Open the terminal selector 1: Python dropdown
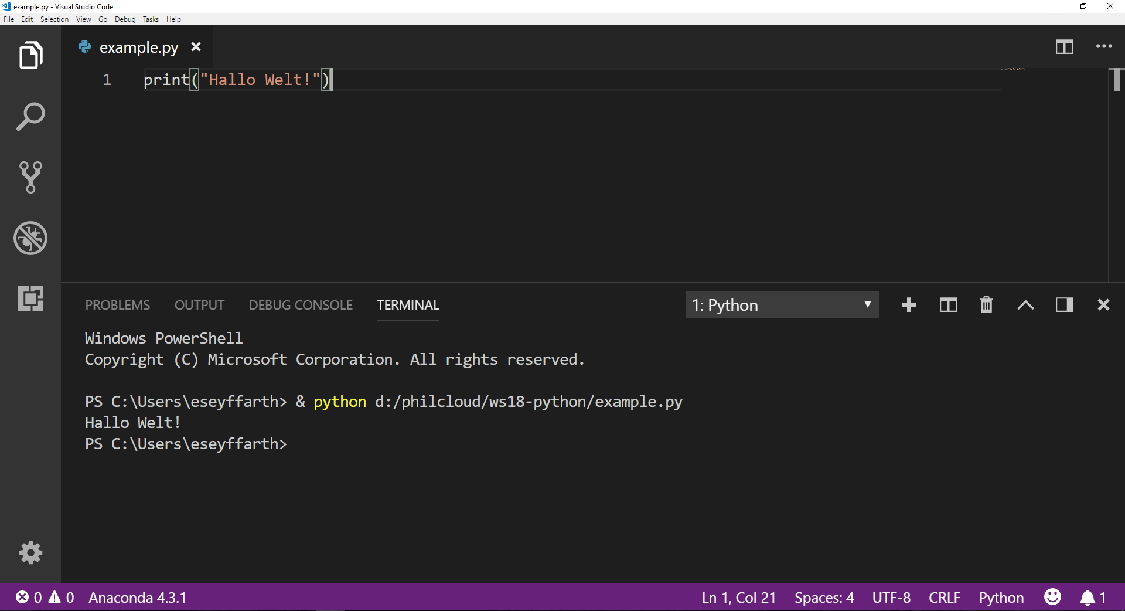Image resolution: width=1125 pixels, height=611 pixels. pos(782,305)
